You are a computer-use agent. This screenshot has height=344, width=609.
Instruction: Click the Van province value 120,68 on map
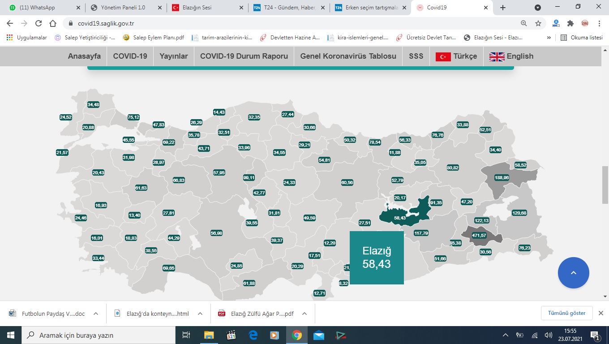[x=519, y=213]
